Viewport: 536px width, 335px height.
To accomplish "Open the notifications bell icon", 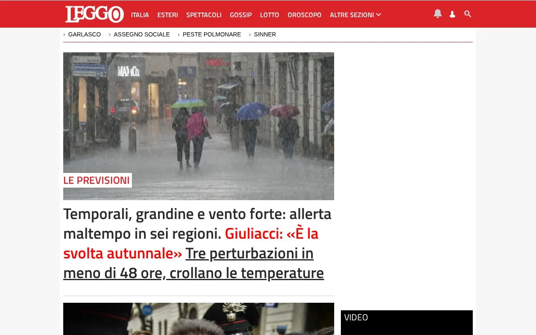I will tap(438, 14).
